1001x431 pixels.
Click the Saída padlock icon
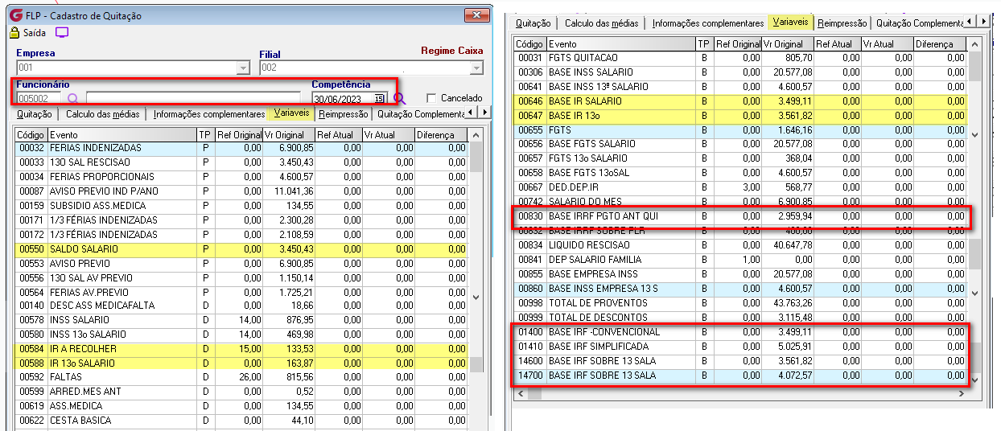coord(14,33)
